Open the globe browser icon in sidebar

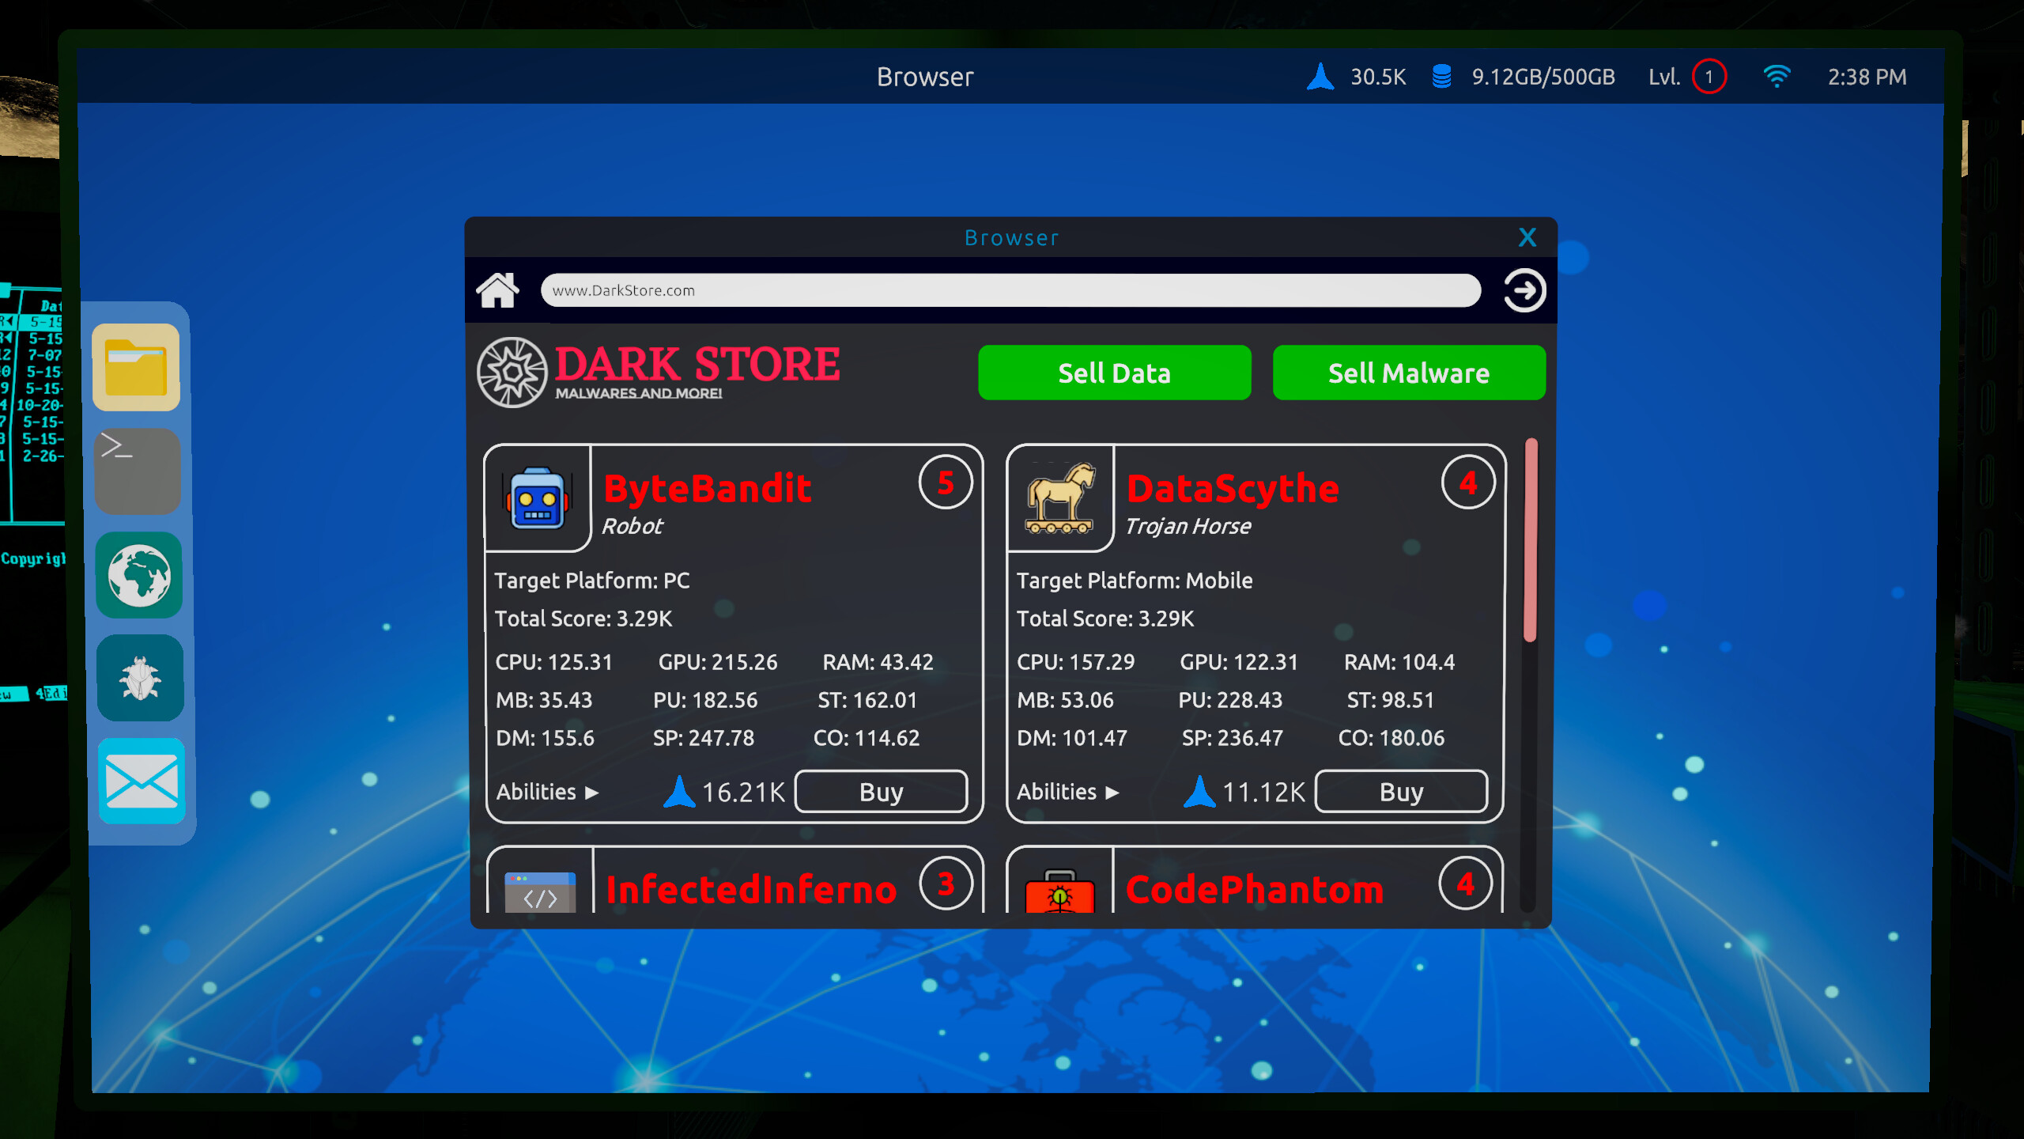coord(139,575)
